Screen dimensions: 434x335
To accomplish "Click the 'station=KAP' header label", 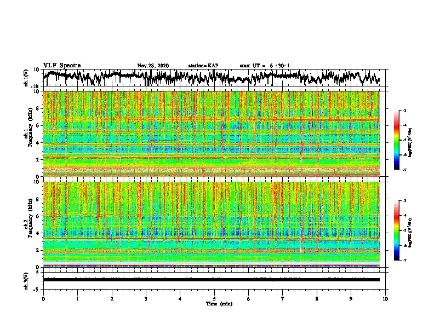I will tap(203, 66).
